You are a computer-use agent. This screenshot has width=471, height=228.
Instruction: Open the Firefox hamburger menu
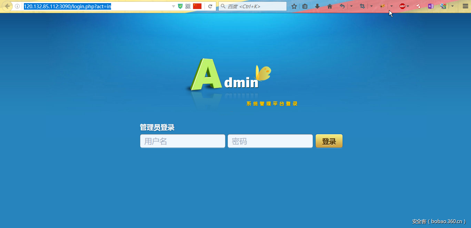click(x=465, y=6)
